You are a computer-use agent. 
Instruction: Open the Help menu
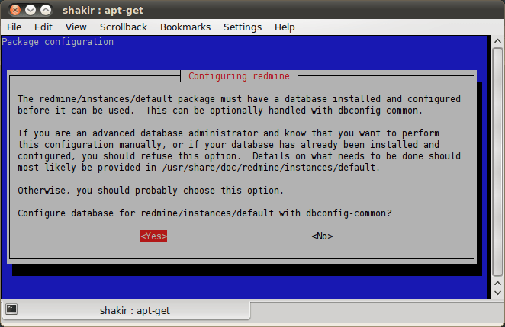[285, 27]
